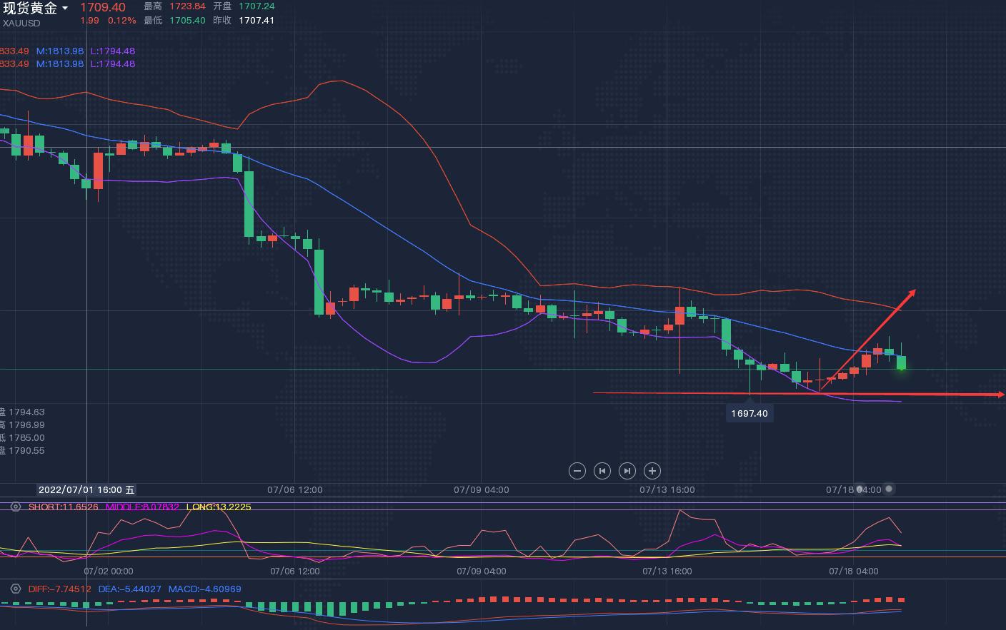The height and width of the screenshot is (630, 1006).
Task: Select the SHORT:11.6526 indicator label
Action: 64,507
